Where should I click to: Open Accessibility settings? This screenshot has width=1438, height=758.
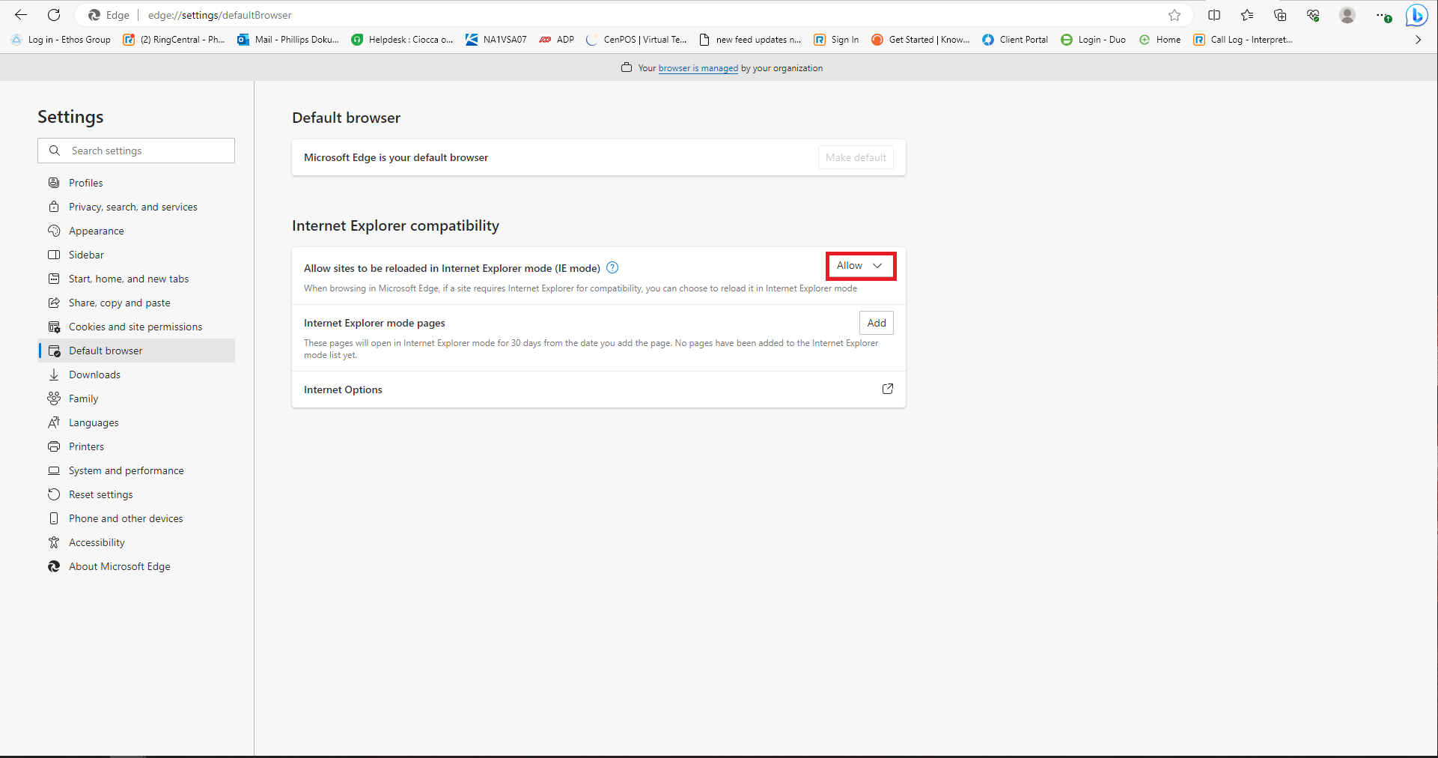click(x=136, y=542)
